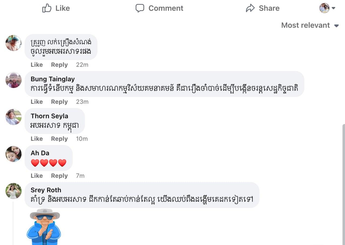Open first commenter's profile picture

click(13, 43)
